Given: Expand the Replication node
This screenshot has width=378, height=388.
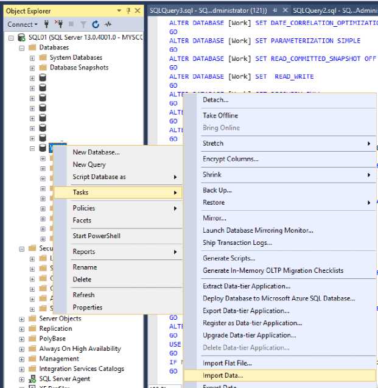Looking at the screenshot, I should [22, 329].
